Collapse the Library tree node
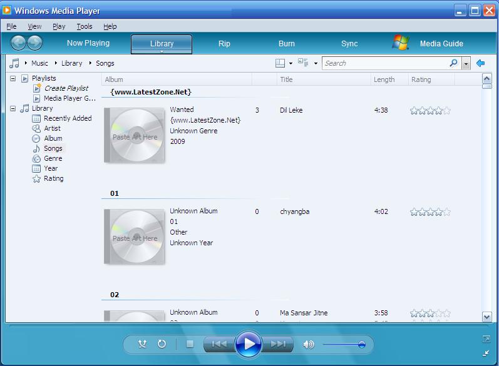Screen dimensions: 499x366 (x=13, y=108)
